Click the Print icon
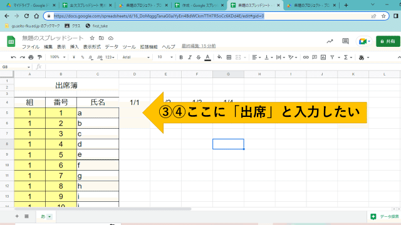The height and width of the screenshot is (225, 401). pos(31,57)
